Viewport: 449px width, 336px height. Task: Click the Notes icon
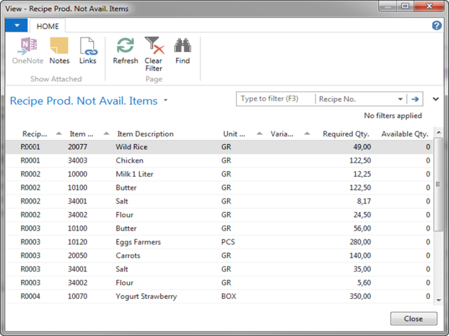[x=59, y=49]
